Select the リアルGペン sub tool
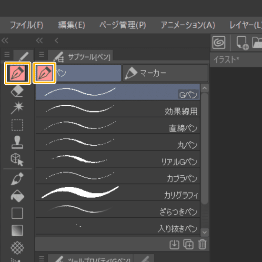This screenshot has height=262, width=262. click(x=118, y=159)
